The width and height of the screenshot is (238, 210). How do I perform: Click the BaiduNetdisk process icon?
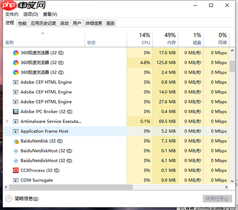tap(16, 141)
